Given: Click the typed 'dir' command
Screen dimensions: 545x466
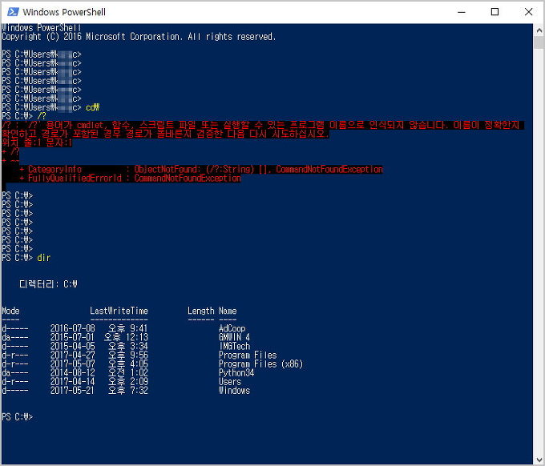Looking at the screenshot, I should pyautogui.click(x=43, y=258).
